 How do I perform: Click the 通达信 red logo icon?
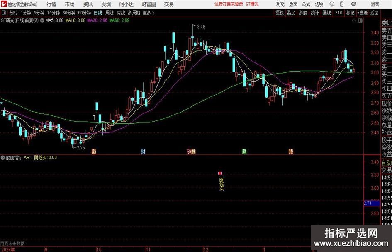(3, 4)
